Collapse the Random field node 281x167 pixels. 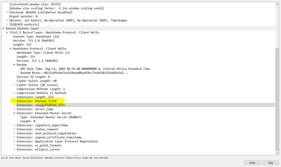click(14, 64)
